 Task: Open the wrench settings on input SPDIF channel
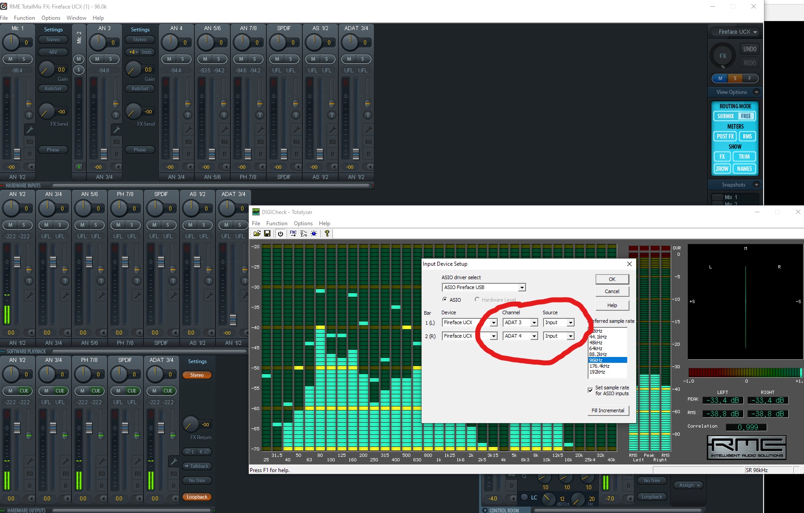coord(296,130)
